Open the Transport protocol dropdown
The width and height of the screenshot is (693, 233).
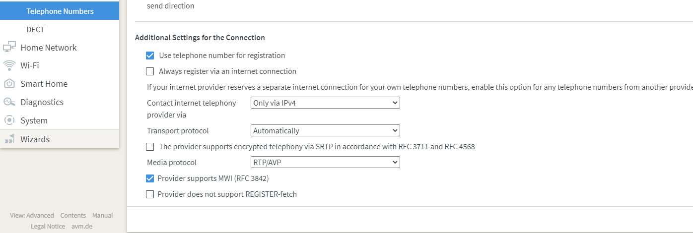tap(325, 130)
